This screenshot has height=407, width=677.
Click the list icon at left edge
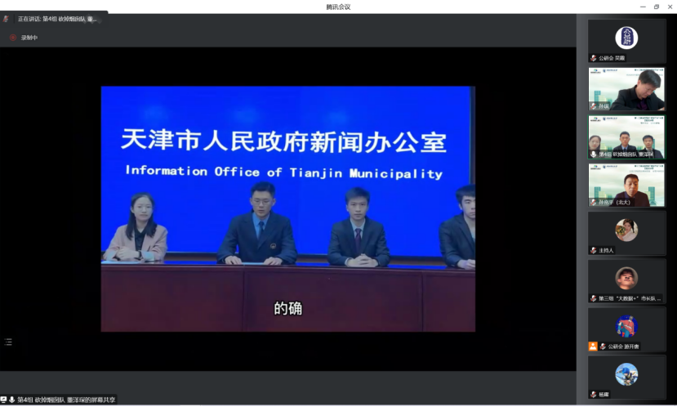click(x=8, y=342)
